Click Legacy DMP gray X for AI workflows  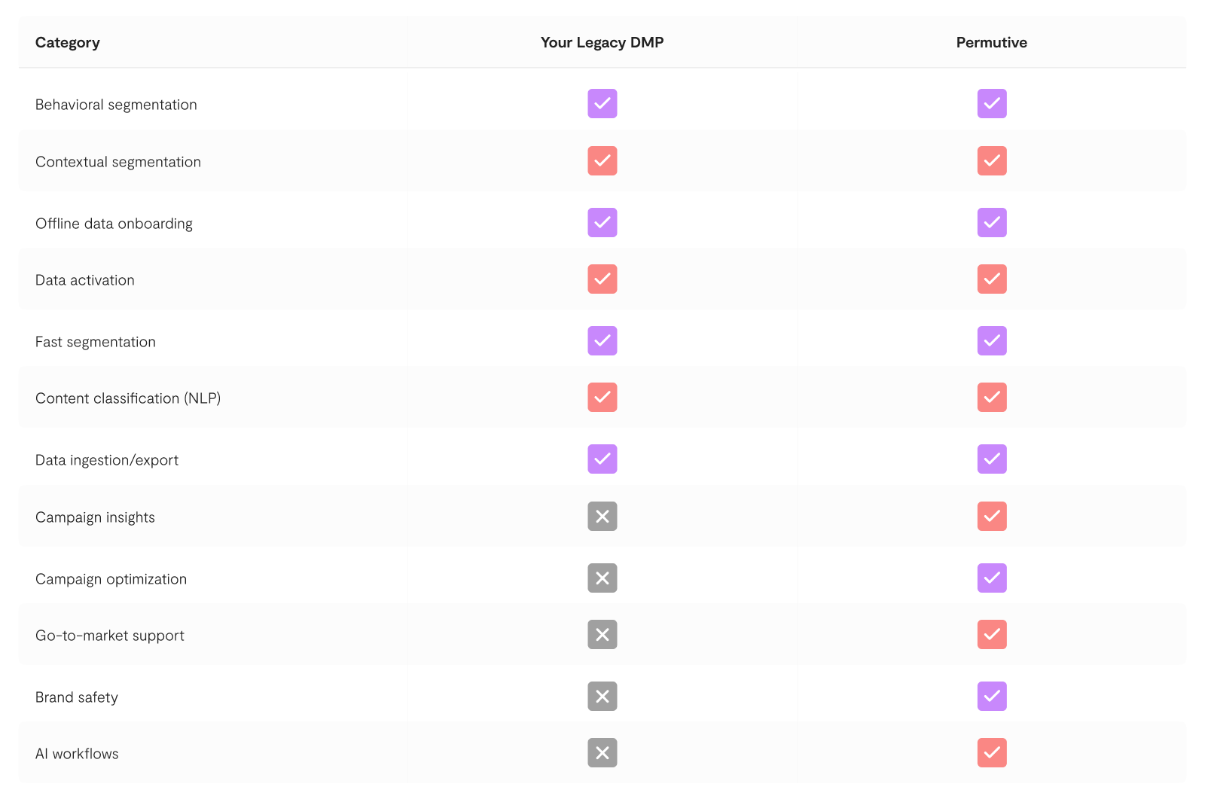pyautogui.click(x=602, y=753)
